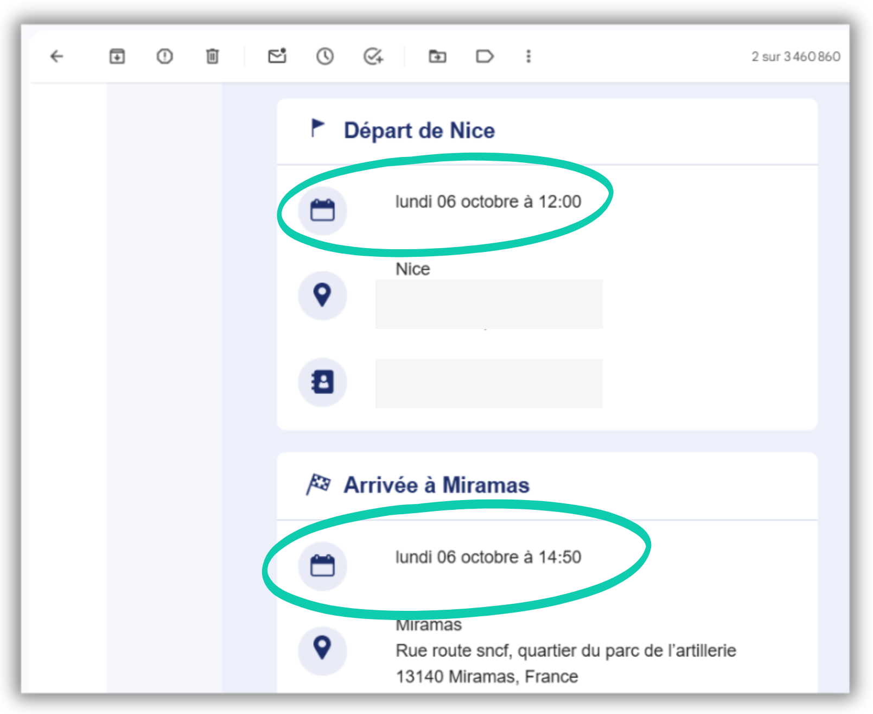Click the contact address book icon
873x714 pixels.
(x=322, y=382)
